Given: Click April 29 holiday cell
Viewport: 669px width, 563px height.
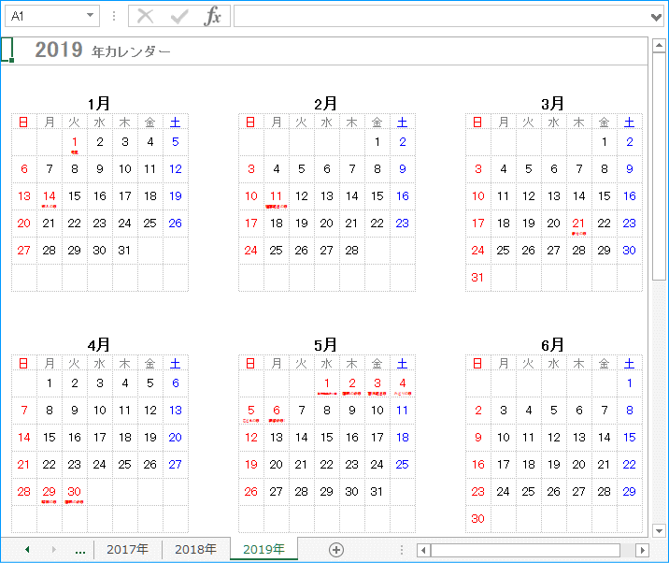Looking at the screenshot, I should coord(50,492).
